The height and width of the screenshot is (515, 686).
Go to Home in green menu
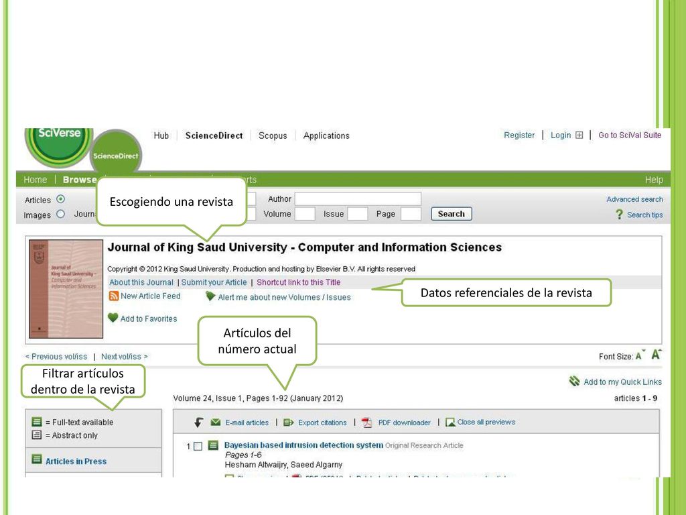click(35, 180)
